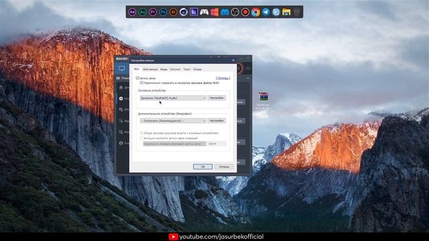Open Adobe Illustrator dock icon
Screen dimensions: 429x241
(173, 12)
